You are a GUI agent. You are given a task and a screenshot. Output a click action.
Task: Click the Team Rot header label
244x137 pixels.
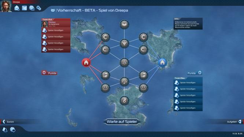[x=47, y=20]
